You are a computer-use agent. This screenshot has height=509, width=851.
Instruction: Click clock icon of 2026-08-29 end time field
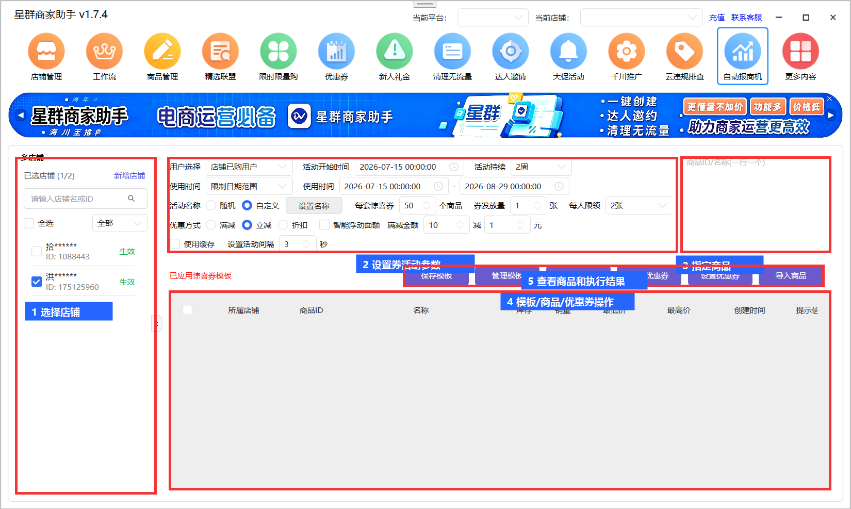pos(559,186)
